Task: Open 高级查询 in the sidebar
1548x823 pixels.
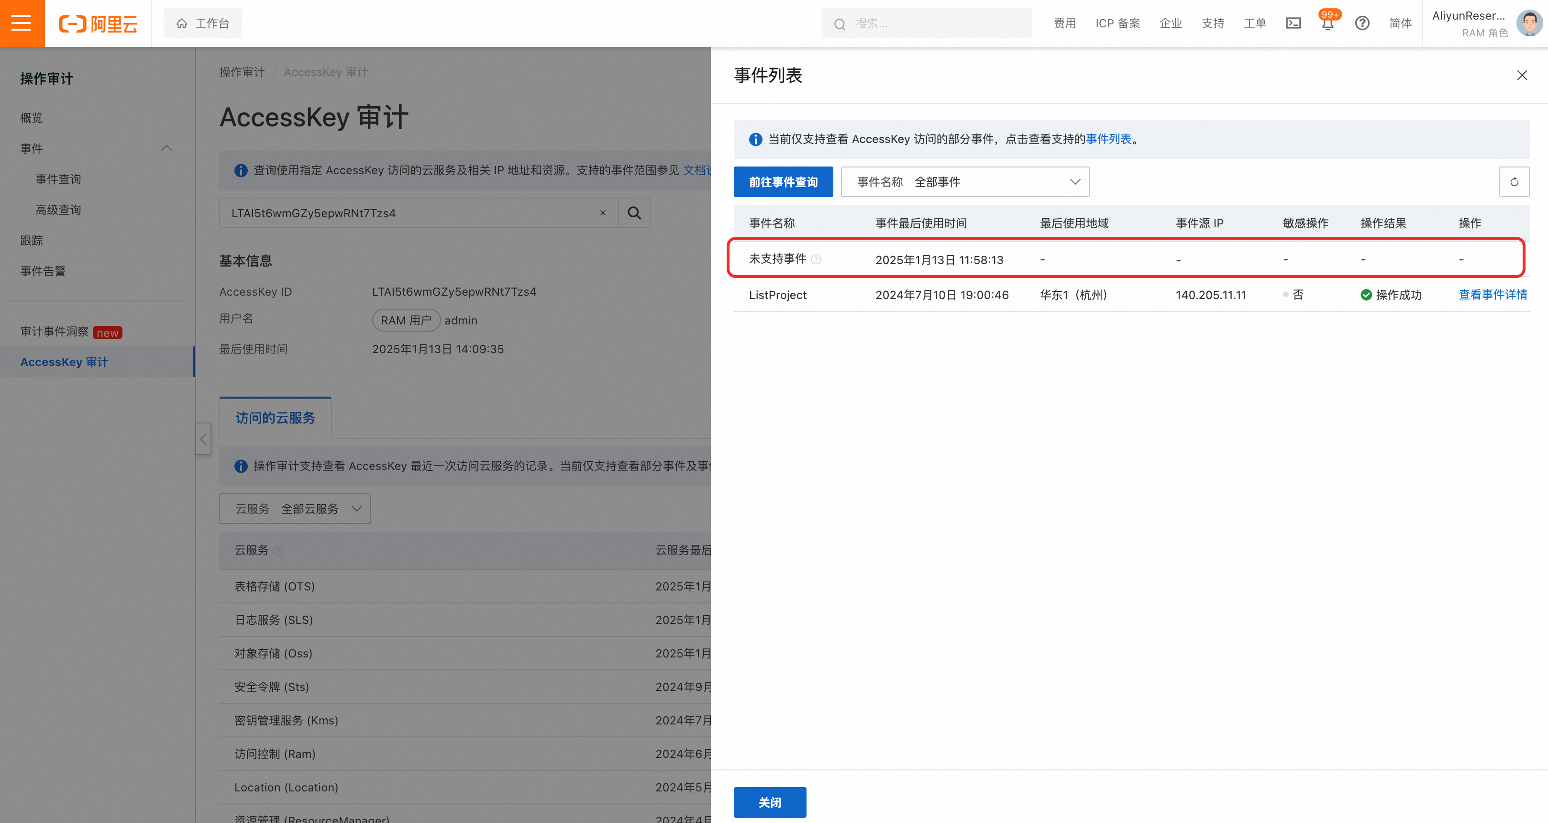Action: pos(58,210)
